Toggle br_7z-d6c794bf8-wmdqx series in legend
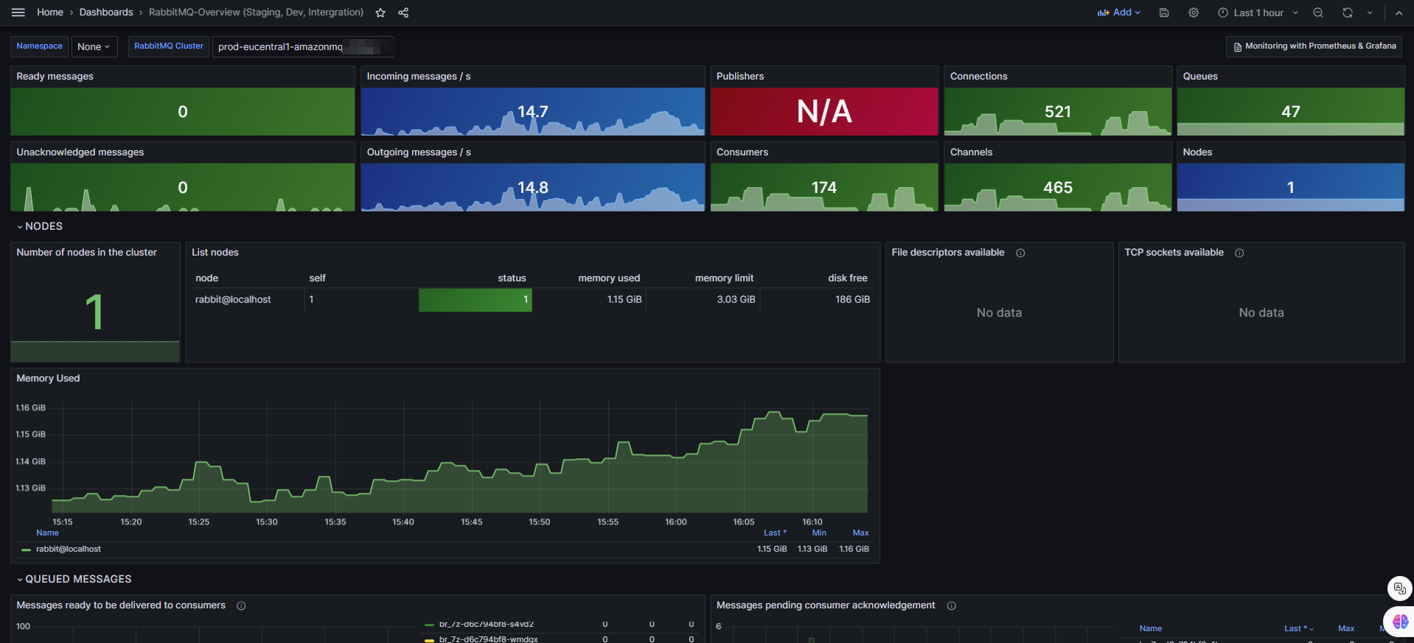The width and height of the screenshot is (1414, 643). coord(489,639)
